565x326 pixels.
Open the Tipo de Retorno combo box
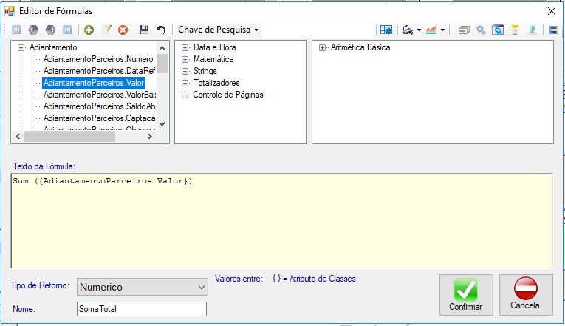(143, 287)
